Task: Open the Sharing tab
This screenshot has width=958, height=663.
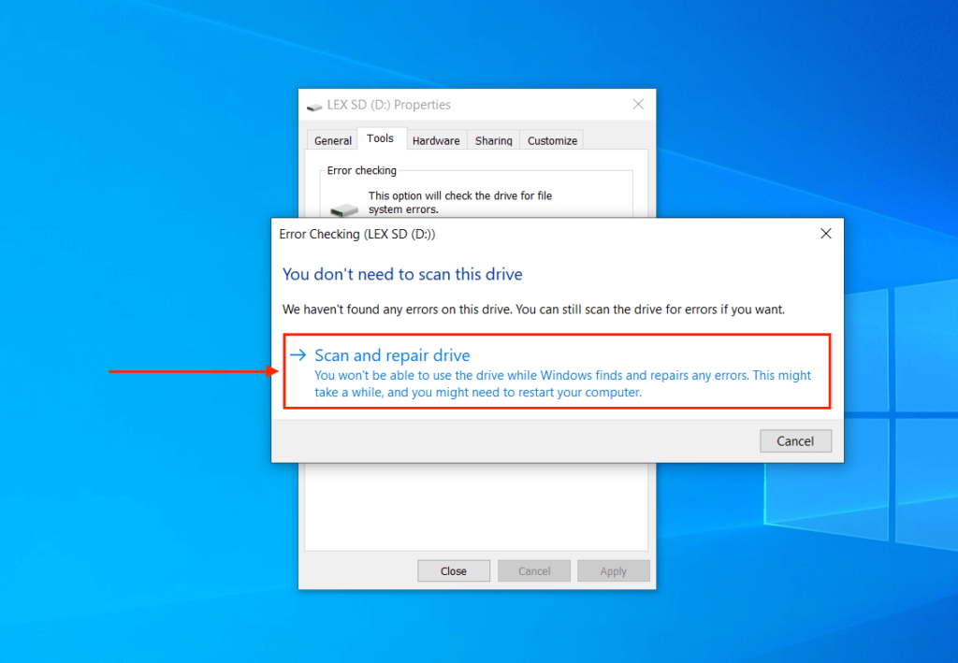Action: (493, 139)
